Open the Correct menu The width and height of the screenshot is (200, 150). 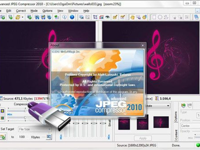pyautogui.click(x=21, y=11)
